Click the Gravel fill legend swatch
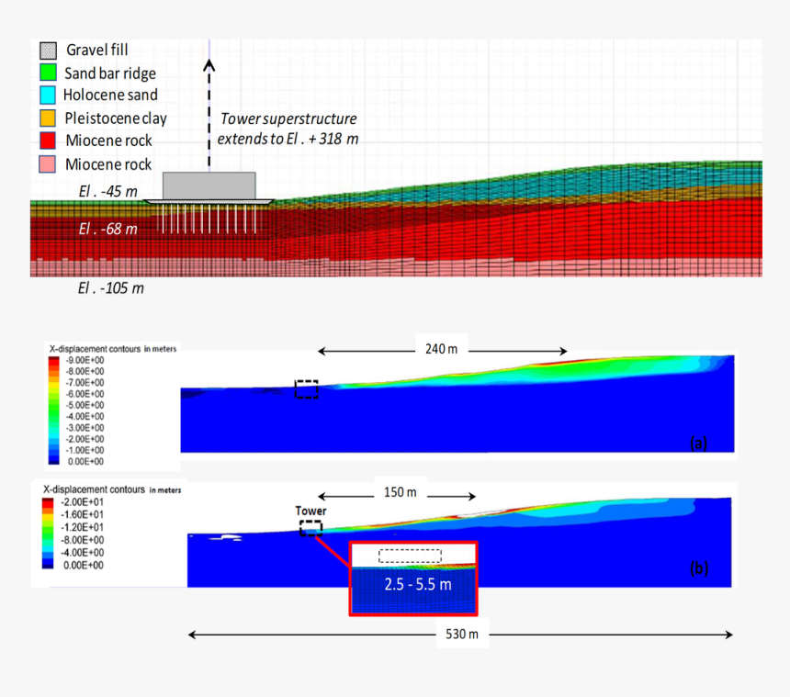The image size is (790, 697). pyautogui.click(x=49, y=50)
